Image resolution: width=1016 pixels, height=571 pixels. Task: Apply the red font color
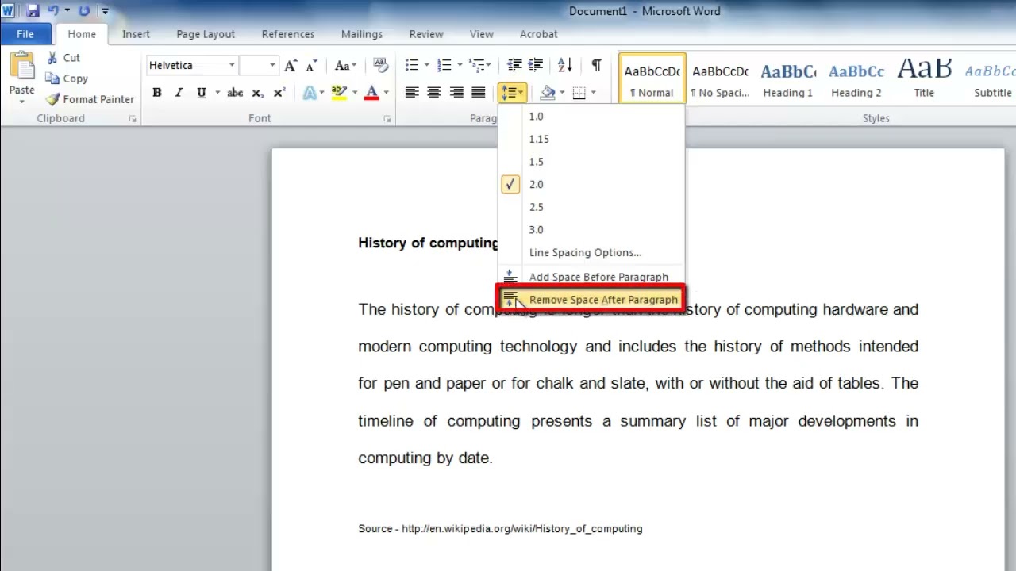tap(371, 93)
